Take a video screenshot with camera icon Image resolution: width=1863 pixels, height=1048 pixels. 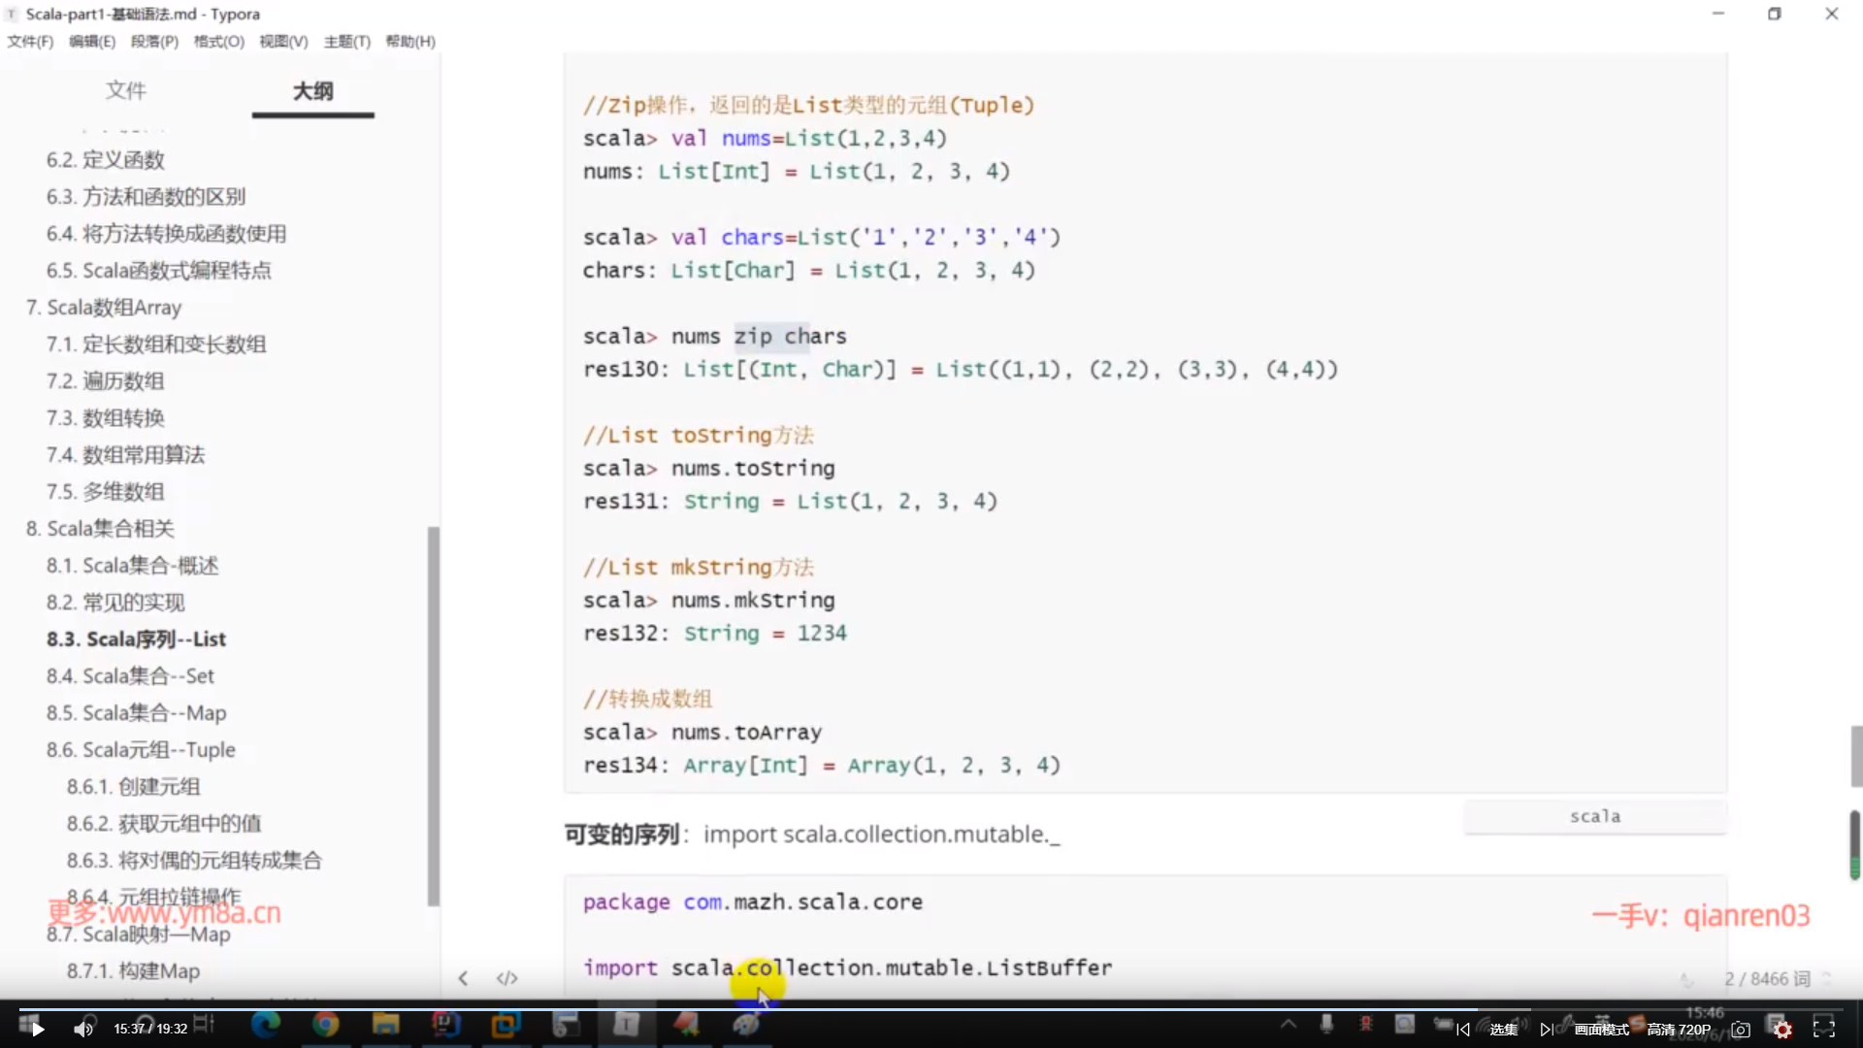point(1741,1030)
